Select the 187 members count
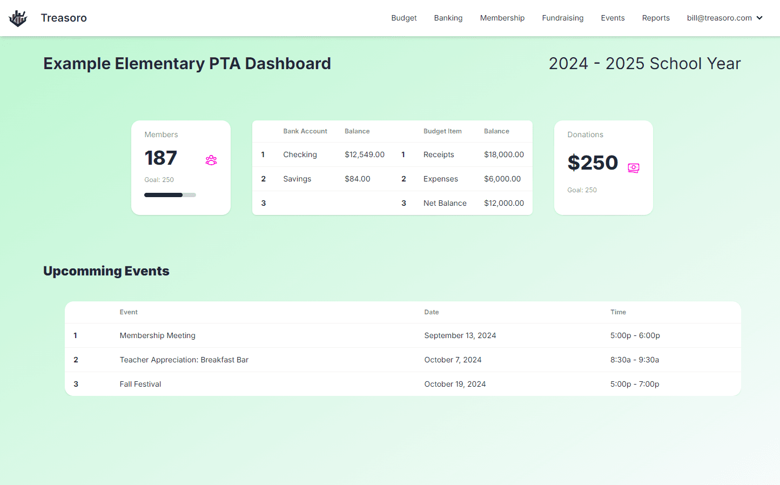This screenshot has height=485, width=780. click(x=160, y=158)
